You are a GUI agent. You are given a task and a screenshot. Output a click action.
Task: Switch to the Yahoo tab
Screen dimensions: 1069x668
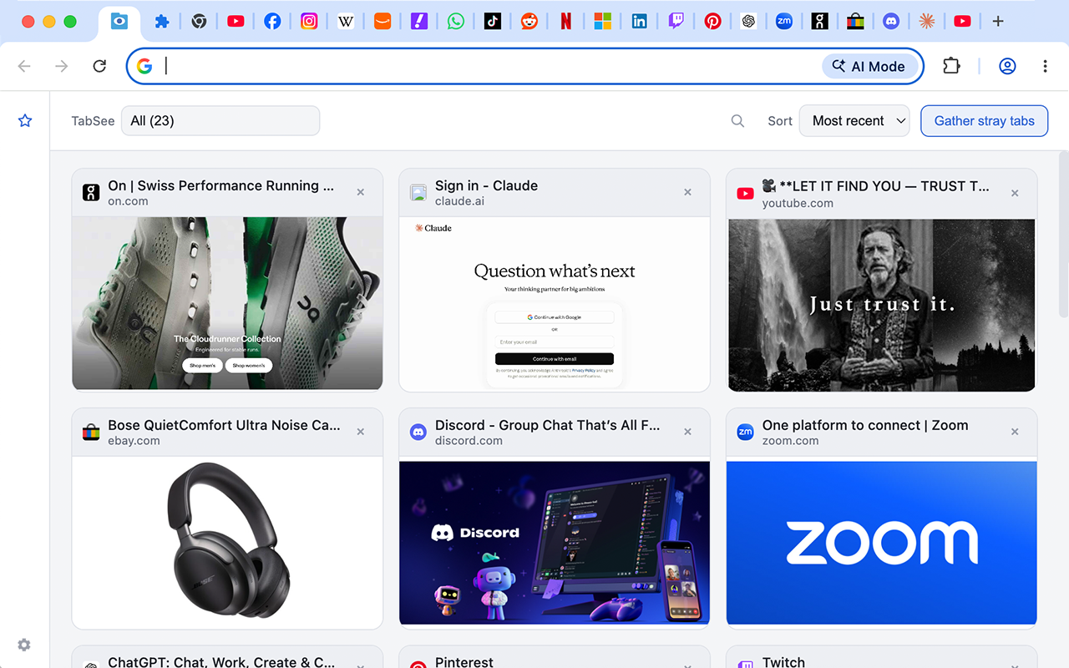pos(419,22)
